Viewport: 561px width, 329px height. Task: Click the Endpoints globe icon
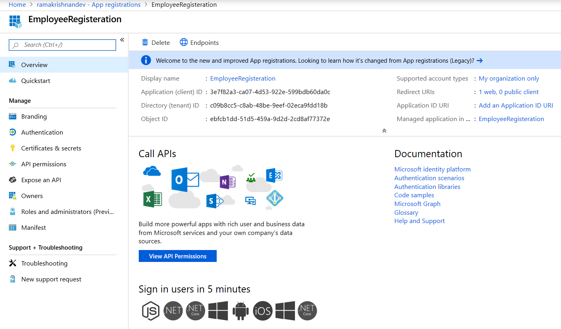(x=184, y=42)
